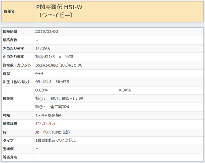Select the value 3&1&5&4&3(10C)&15 9C
This screenshot has height=163, width=205.
coord(59,65)
